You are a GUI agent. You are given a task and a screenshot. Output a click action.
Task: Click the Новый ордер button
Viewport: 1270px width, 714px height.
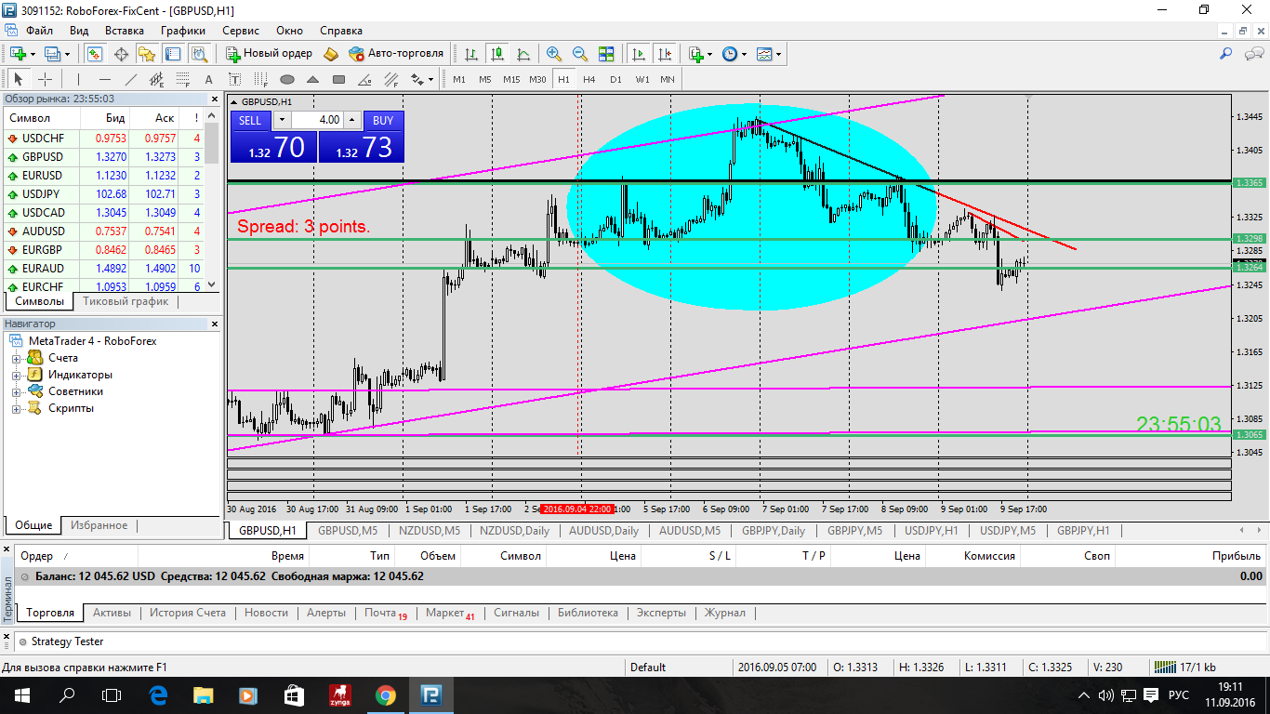(270, 54)
